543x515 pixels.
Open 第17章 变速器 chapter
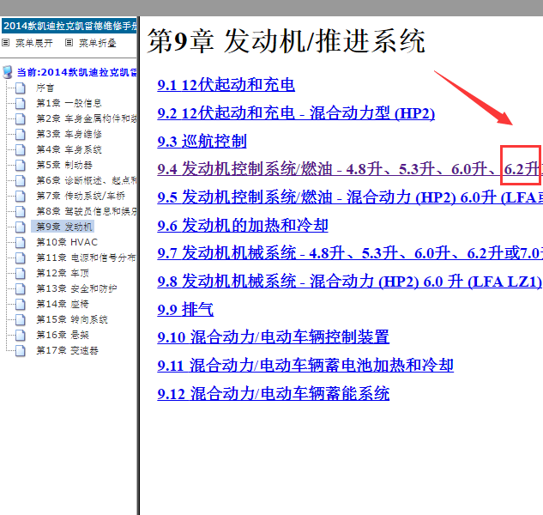pyautogui.click(x=67, y=351)
